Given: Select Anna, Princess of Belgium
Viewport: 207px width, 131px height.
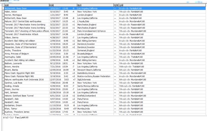Looking at the screenshot, I should pos(17,54).
